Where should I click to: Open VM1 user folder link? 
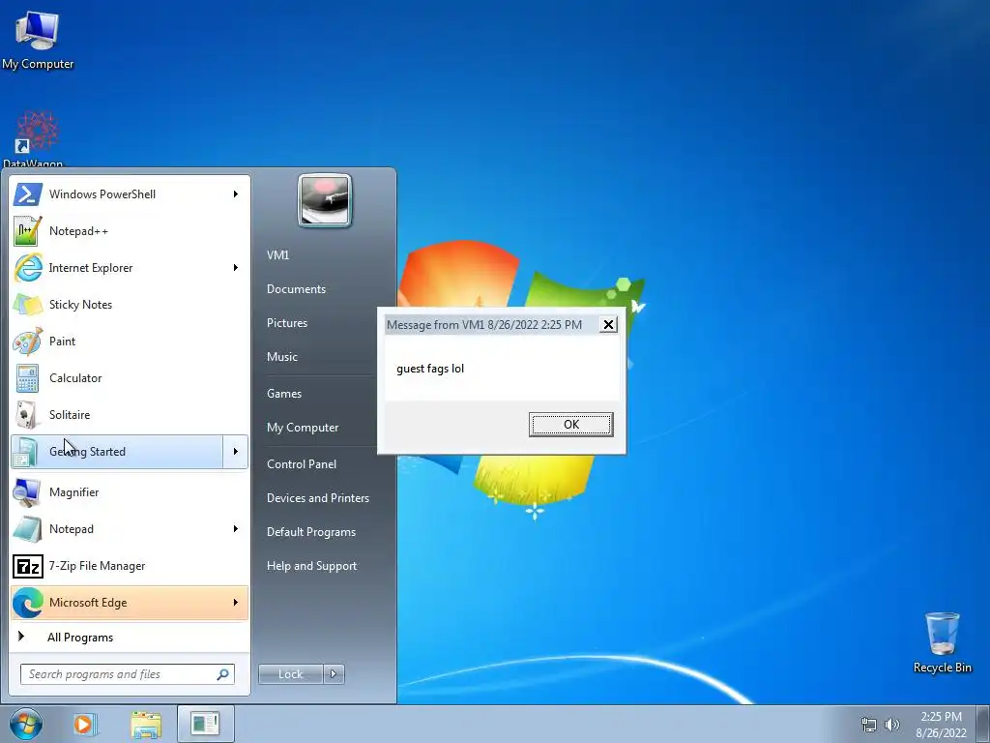[277, 255]
